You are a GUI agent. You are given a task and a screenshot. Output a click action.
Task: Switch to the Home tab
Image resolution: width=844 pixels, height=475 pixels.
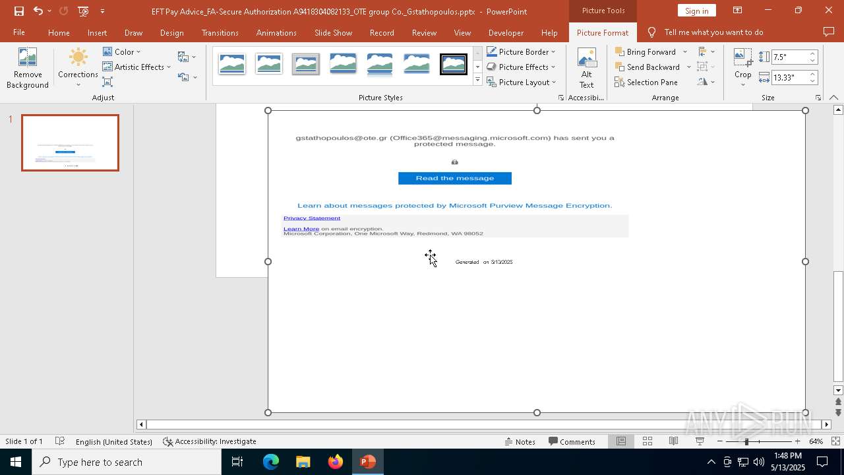[x=59, y=32]
